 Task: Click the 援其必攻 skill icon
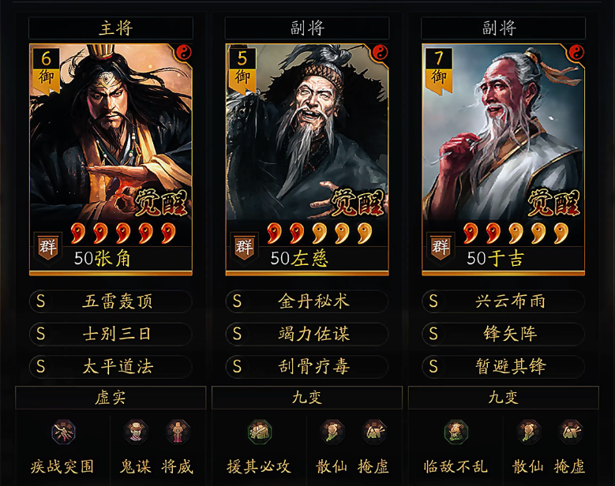coord(260,432)
